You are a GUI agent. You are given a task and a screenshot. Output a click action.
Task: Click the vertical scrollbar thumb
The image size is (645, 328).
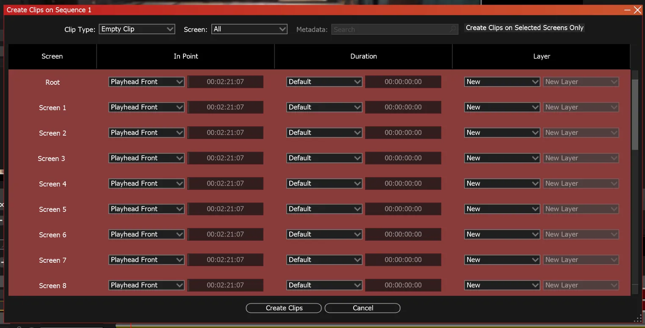pyautogui.click(x=635, y=114)
